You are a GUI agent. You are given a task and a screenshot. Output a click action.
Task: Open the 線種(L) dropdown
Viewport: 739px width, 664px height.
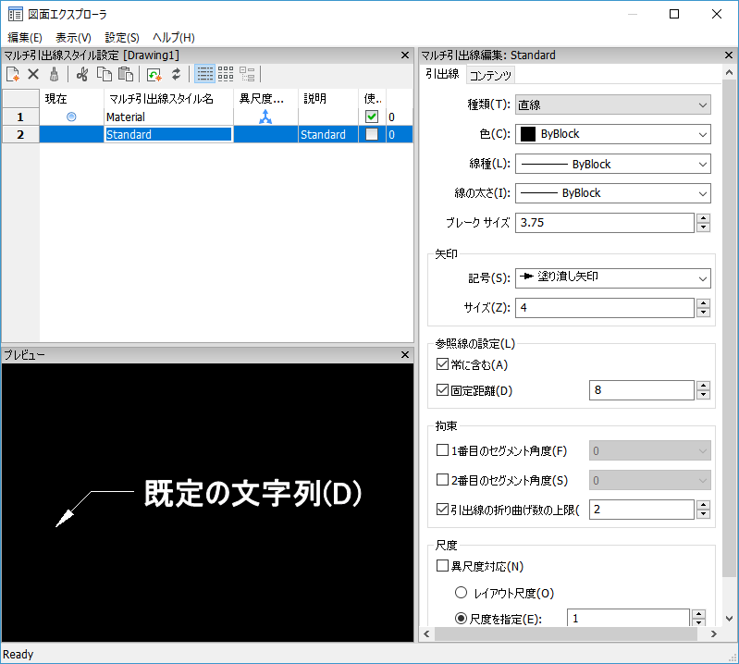click(x=612, y=164)
